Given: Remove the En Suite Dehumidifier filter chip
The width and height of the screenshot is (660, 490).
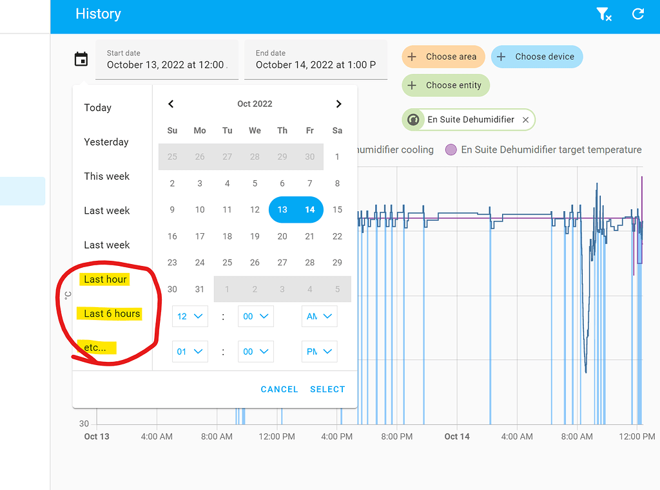Looking at the screenshot, I should [525, 120].
